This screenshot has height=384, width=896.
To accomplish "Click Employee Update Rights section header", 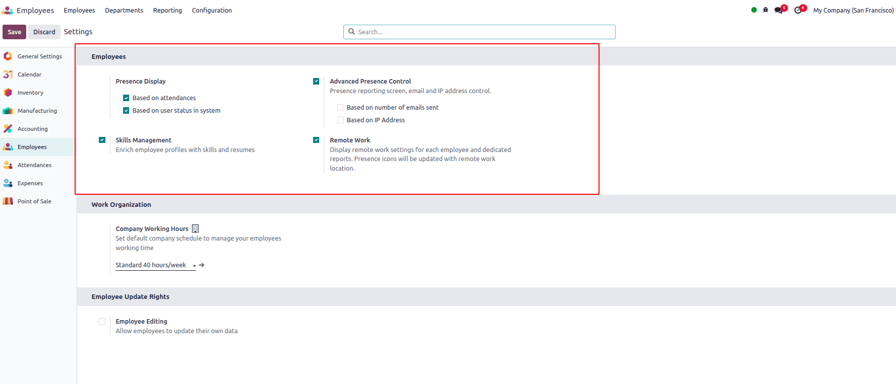I will 131,296.
